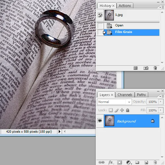Delete layer with Layers trash icon
Image resolution: width=165 pixels, height=165 pixels.
(x=155, y=162)
